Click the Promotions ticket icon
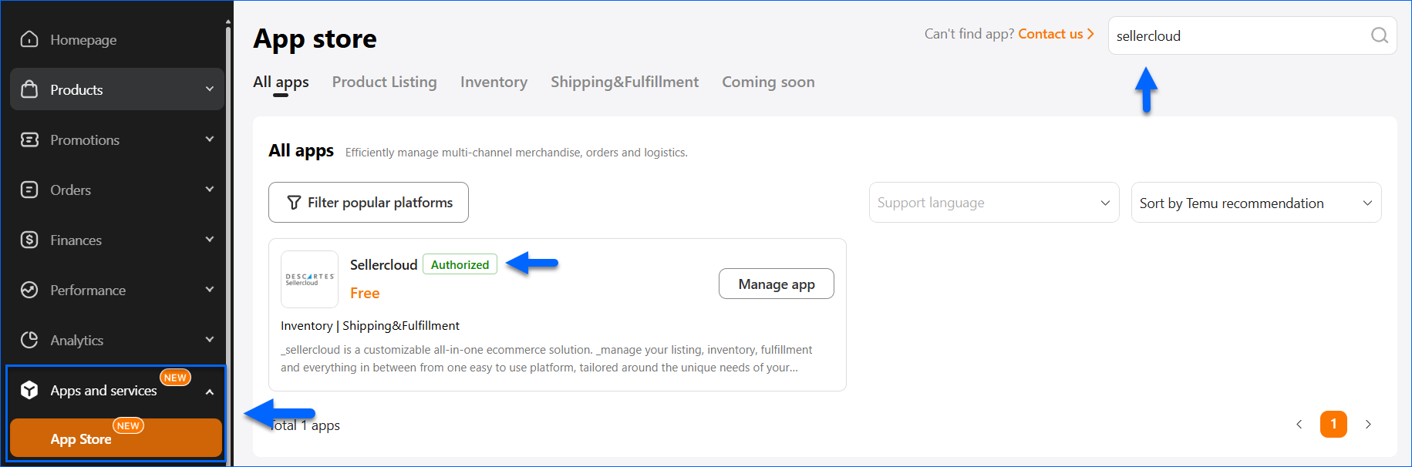The height and width of the screenshot is (467, 1412). (x=29, y=139)
